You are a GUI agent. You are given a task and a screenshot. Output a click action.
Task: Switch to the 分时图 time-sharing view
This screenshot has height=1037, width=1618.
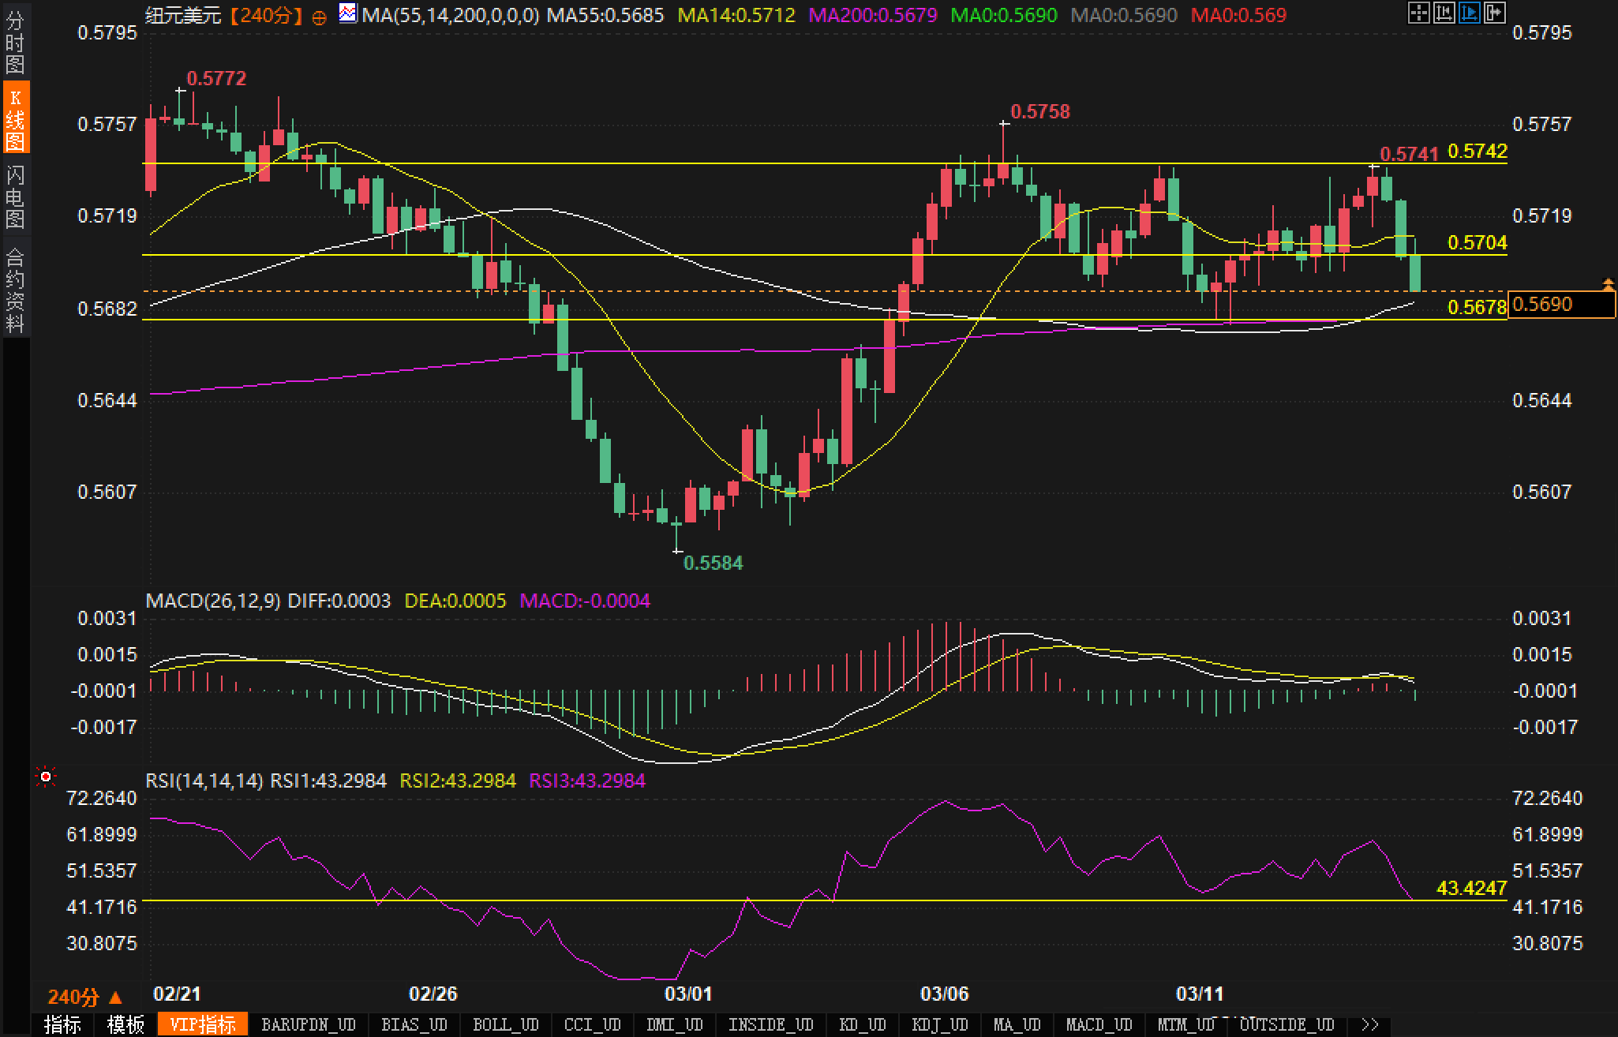(15, 42)
